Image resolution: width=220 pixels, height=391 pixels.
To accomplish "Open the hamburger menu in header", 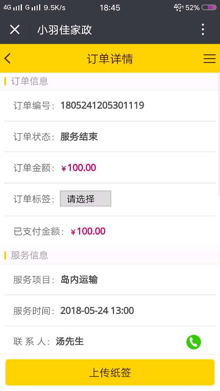I will (x=209, y=59).
